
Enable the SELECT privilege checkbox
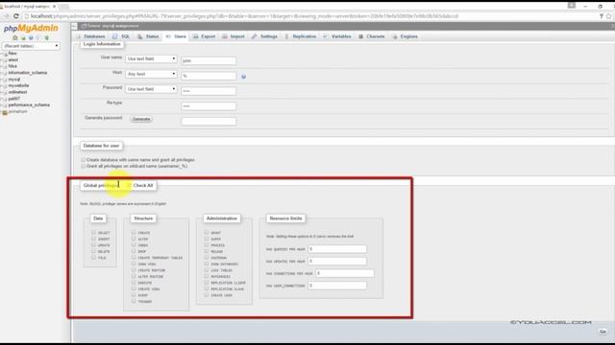(93, 232)
